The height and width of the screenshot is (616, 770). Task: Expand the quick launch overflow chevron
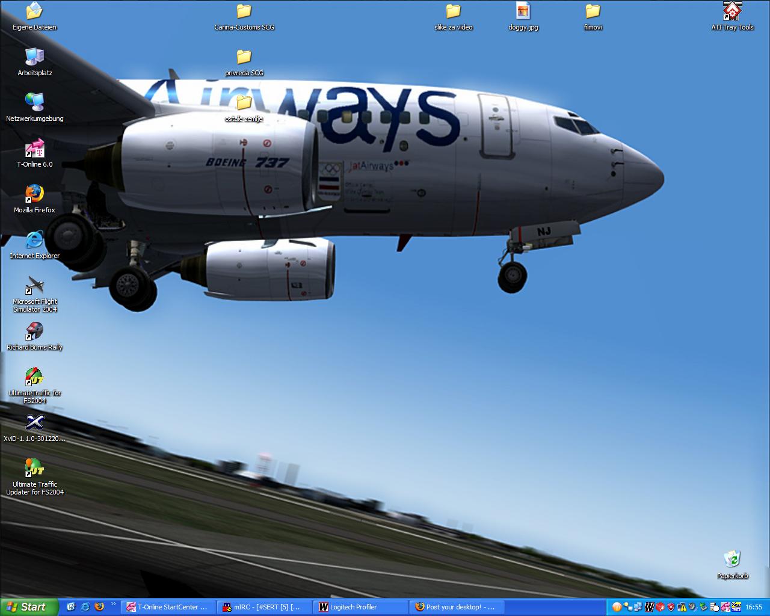pyautogui.click(x=113, y=605)
